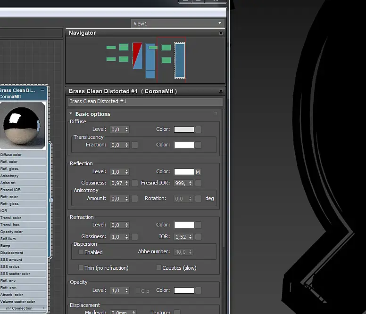
Task: Click the Opacity color map button
Action: point(199,290)
